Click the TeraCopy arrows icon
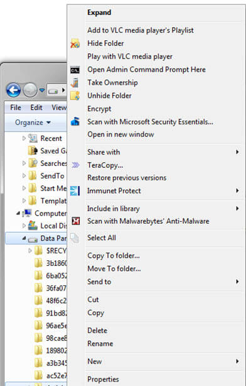This screenshot has width=246, height=386. (75, 165)
